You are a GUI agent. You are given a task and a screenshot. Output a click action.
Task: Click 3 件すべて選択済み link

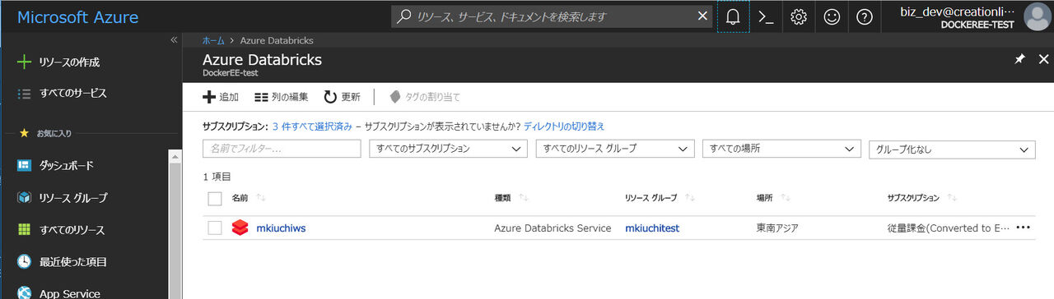312,126
